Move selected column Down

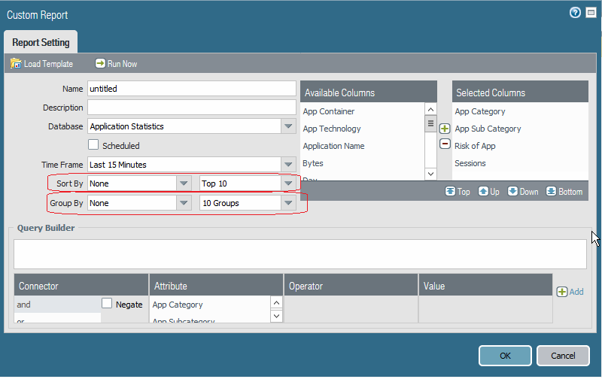click(512, 191)
